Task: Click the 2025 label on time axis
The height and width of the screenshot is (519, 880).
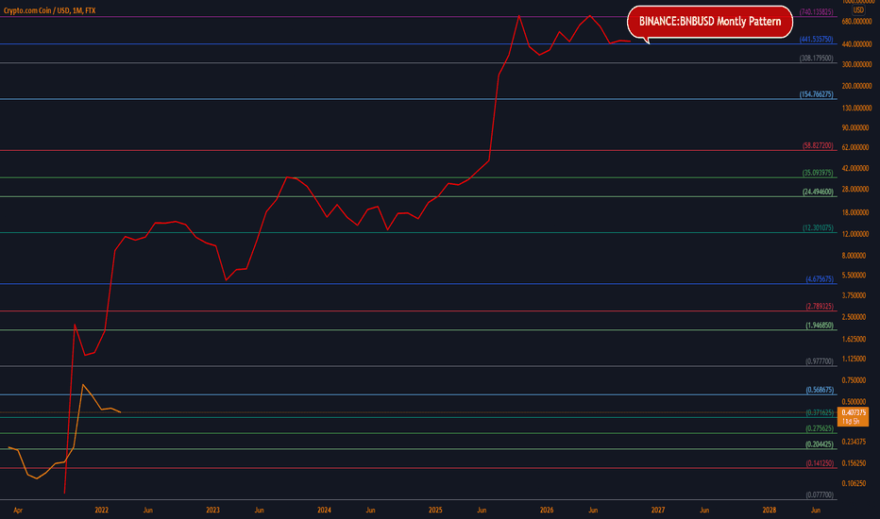Action: pos(435,510)
